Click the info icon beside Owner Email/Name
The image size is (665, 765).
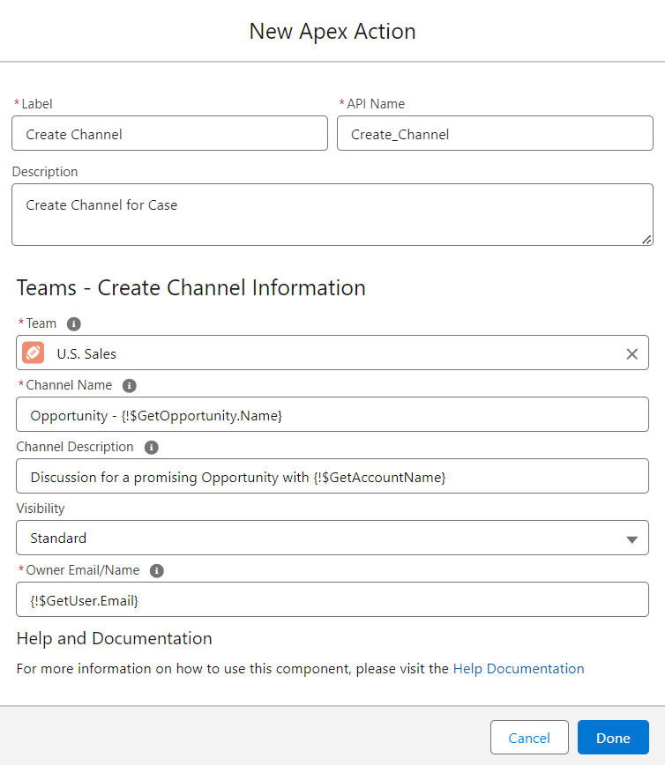coord(157,571)
